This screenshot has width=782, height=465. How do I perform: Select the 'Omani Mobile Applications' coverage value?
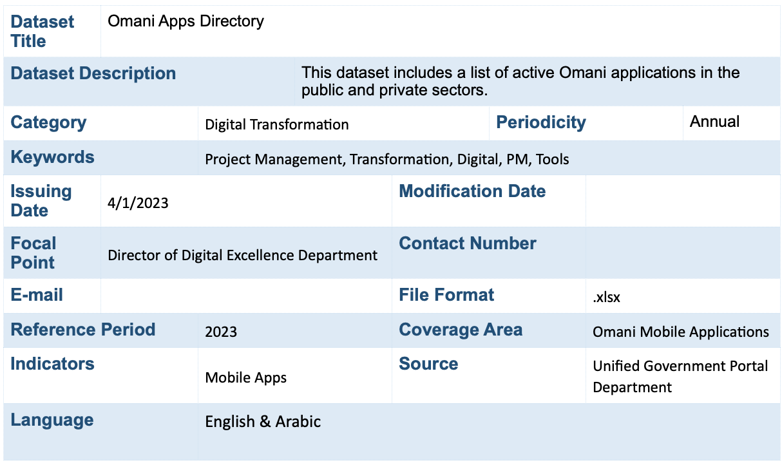click(x=680, y=332)
